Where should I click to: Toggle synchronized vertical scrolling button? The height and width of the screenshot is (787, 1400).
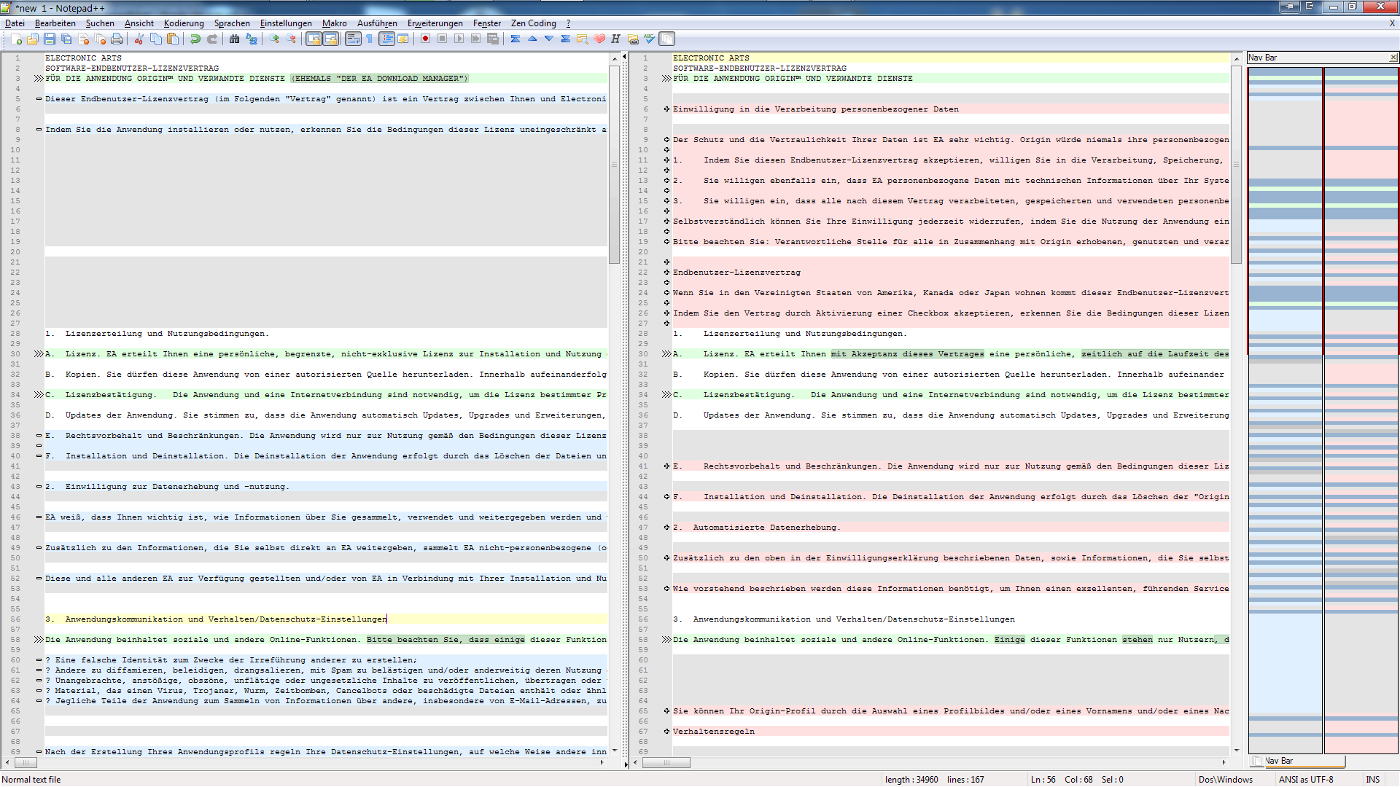click(x=314, y=39)
